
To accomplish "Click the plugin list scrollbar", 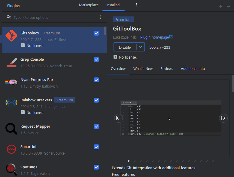I will tap(105, 31).
